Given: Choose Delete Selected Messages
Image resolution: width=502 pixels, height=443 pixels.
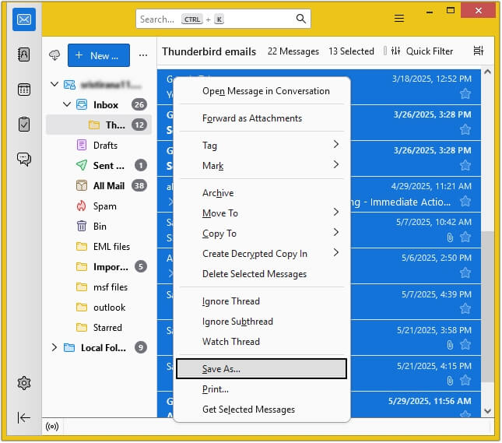Looking at the screenshot, I should [262, 274].
